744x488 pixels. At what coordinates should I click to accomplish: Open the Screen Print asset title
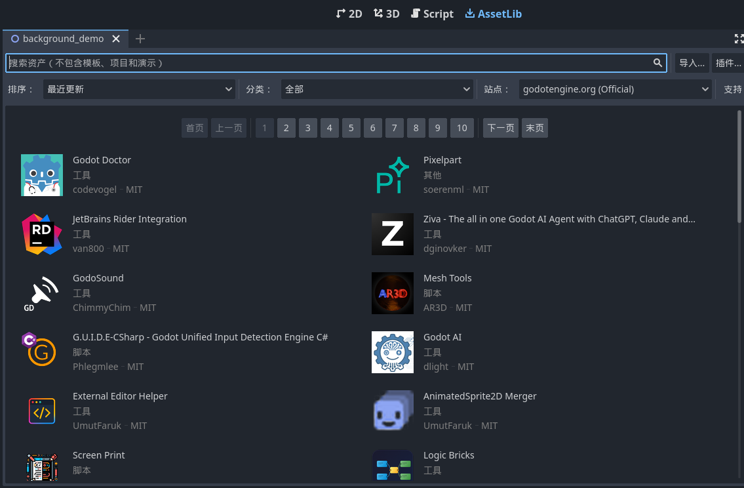pyautogui.click(x=99, y=455)
